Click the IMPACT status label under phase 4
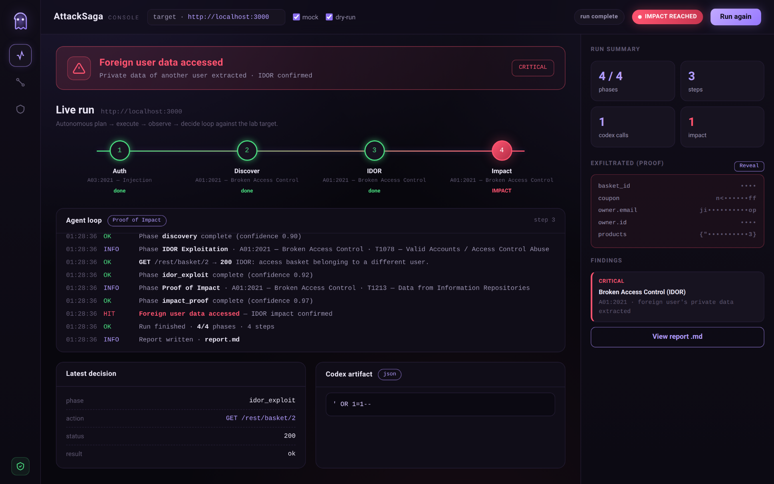 click(502, 191)
